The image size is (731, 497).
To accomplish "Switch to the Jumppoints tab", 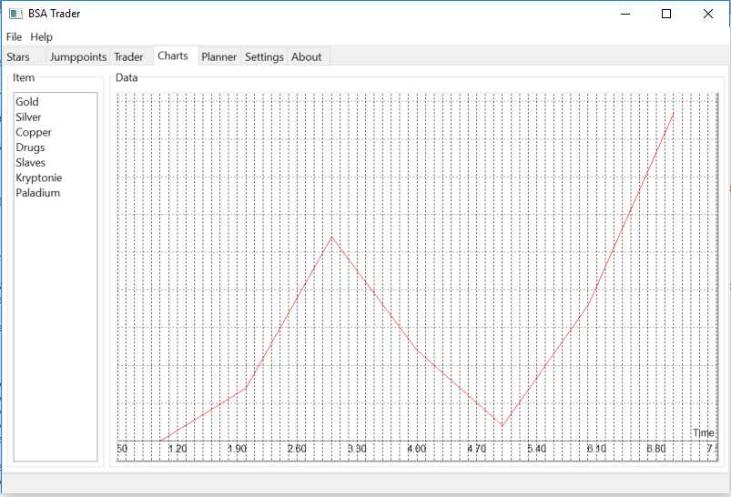I will 78,57.
